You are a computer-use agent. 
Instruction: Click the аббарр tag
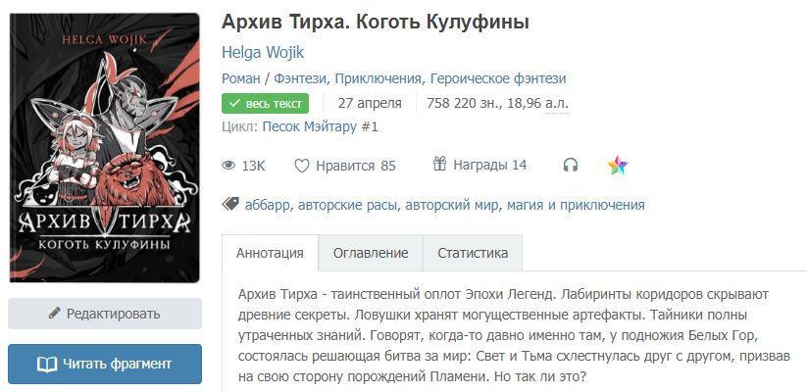[267, 205]
